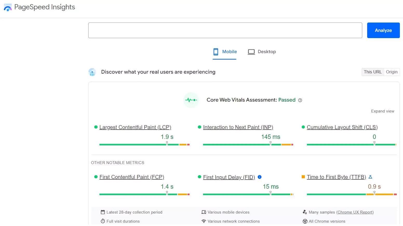403x226 pixels.
Task: Open the Chrome UX Report link
Action: [355, 212]
